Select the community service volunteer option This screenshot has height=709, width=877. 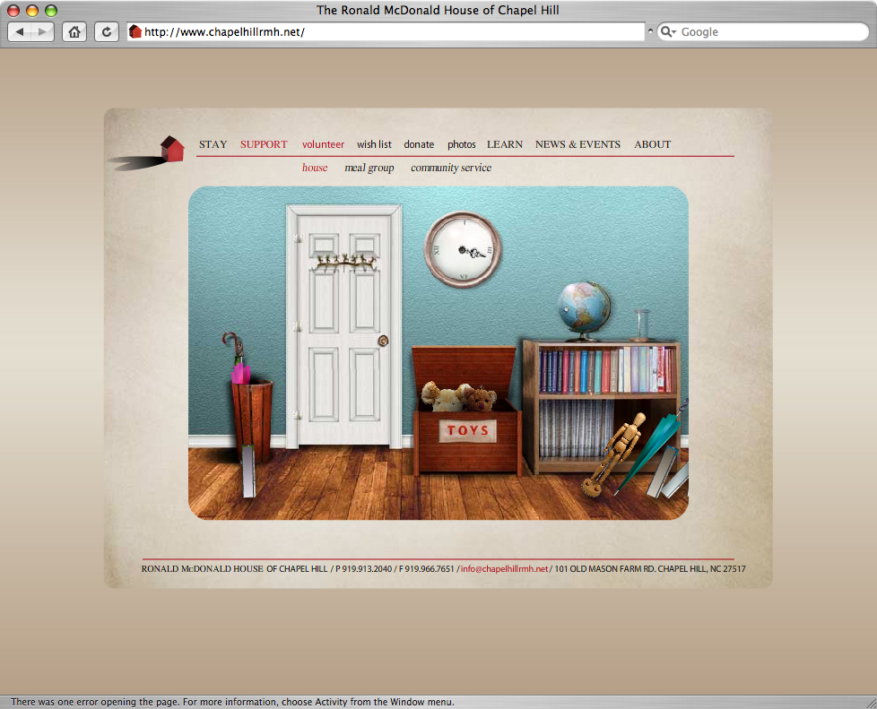451,168
